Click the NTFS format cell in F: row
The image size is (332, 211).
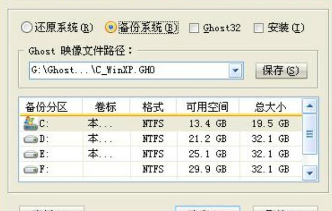tap(153, 169)
